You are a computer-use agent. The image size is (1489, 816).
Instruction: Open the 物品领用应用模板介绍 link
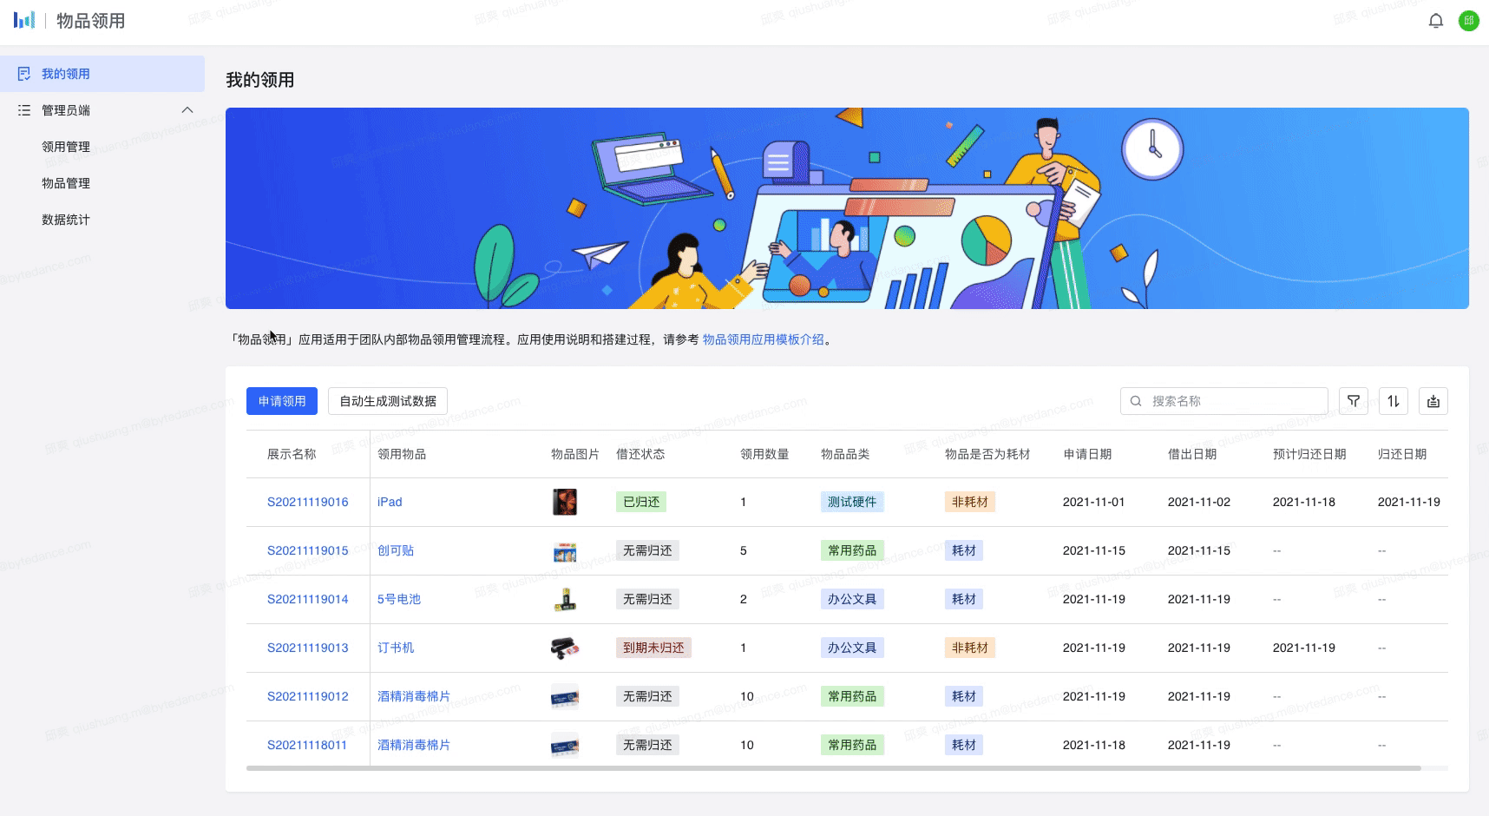click(764, 339)
